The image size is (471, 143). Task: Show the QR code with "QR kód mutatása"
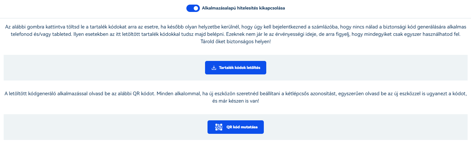pos(236,127)
